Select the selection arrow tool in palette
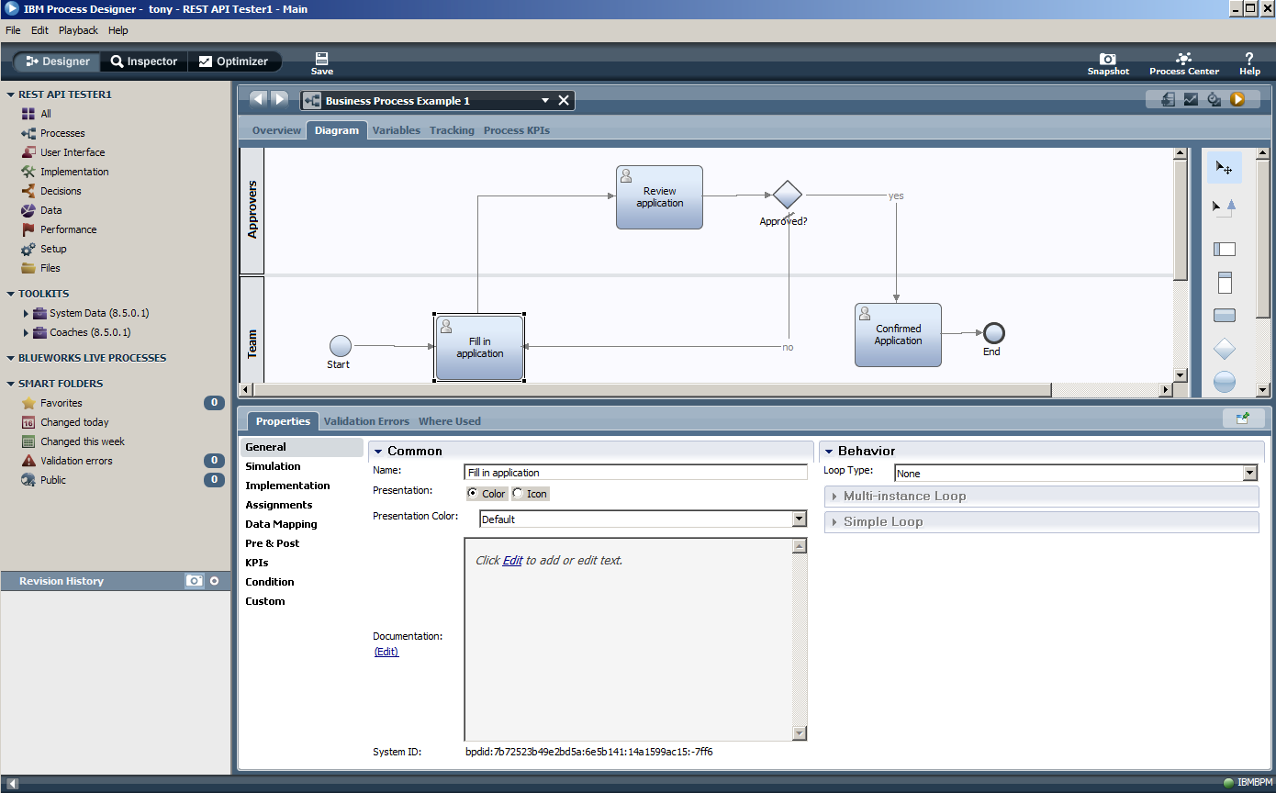The image size is (1276, 793). point(1224,168)
